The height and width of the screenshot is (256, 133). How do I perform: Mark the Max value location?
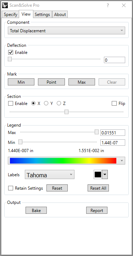[x=82, y=82]
